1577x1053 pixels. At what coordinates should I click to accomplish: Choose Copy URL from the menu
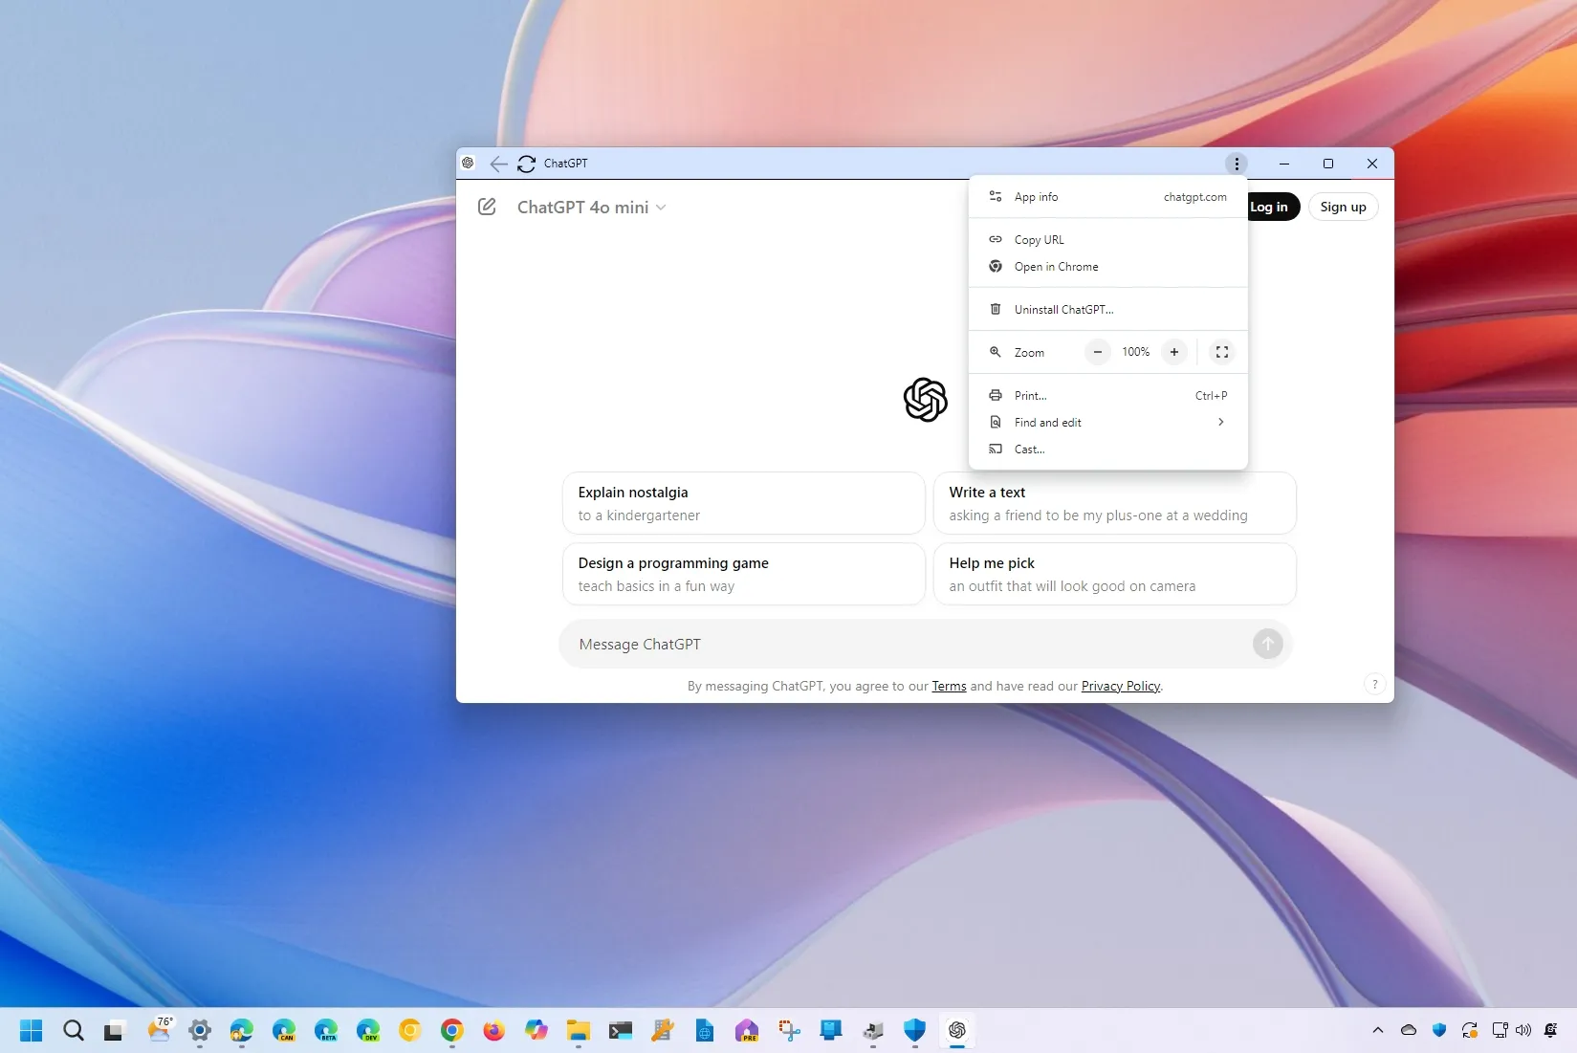click(1108, 240)
